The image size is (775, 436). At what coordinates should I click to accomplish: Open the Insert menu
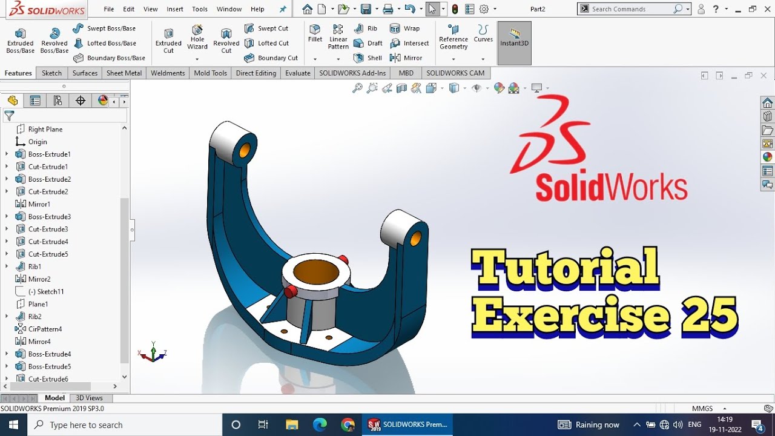[175, 9]
